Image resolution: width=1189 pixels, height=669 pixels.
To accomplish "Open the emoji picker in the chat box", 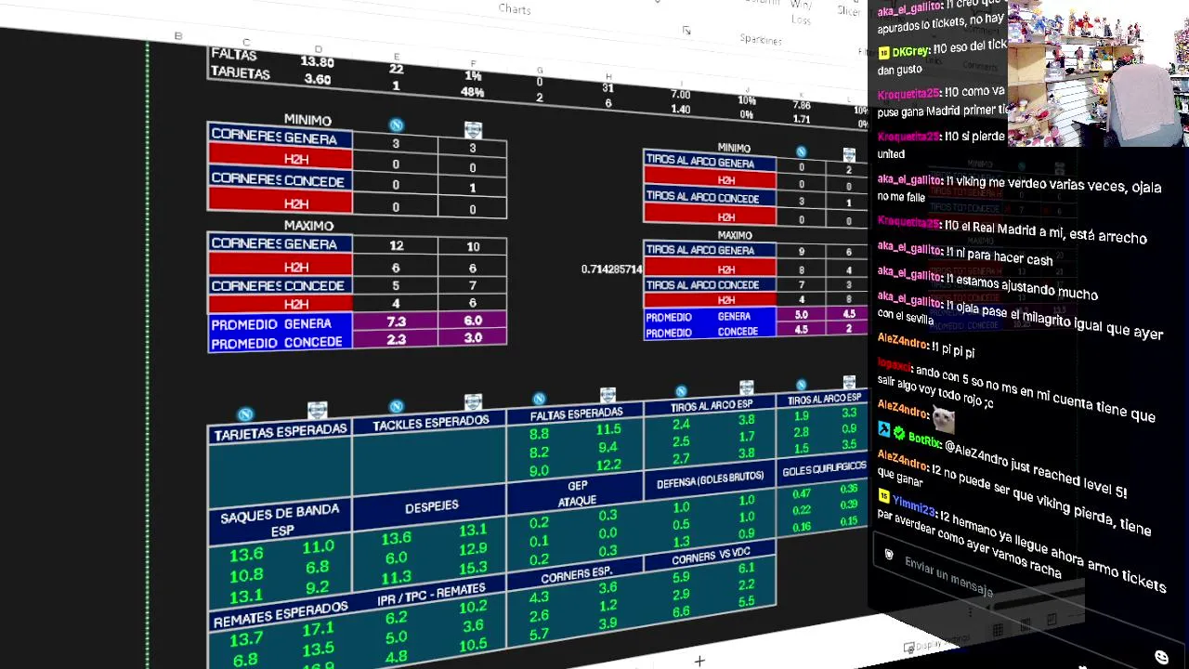I will tap(1161, 657).
